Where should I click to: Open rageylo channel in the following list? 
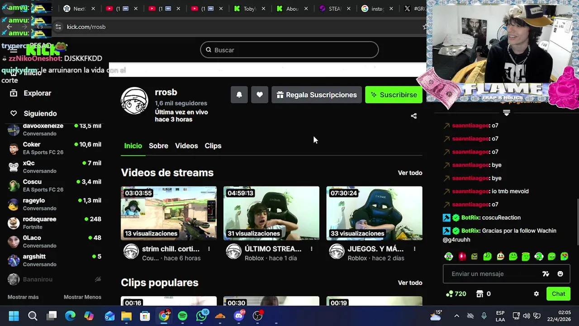tap(55, 204)
